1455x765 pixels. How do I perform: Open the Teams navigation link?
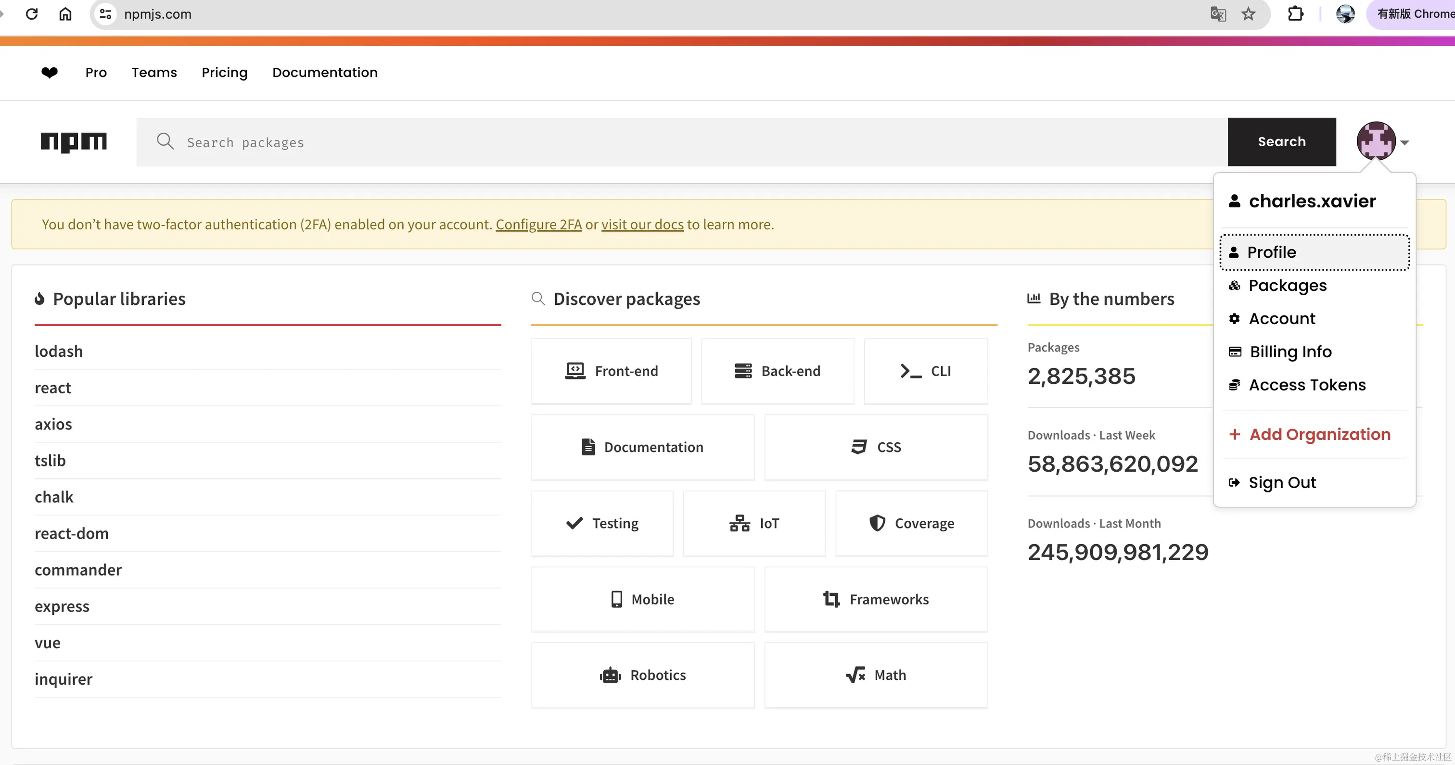tap(154, 72)
